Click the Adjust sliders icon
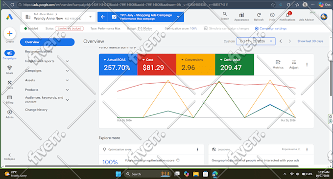The image size is (333, 179). (294, 62)
